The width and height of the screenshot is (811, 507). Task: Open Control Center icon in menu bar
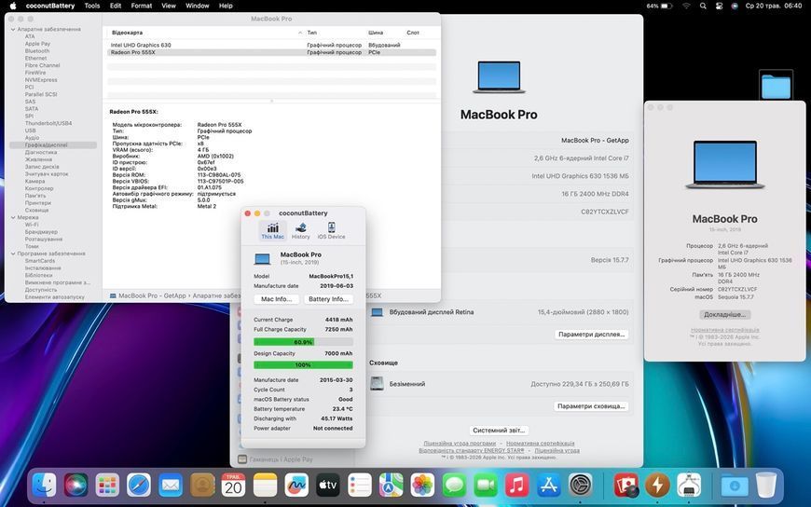719,6
